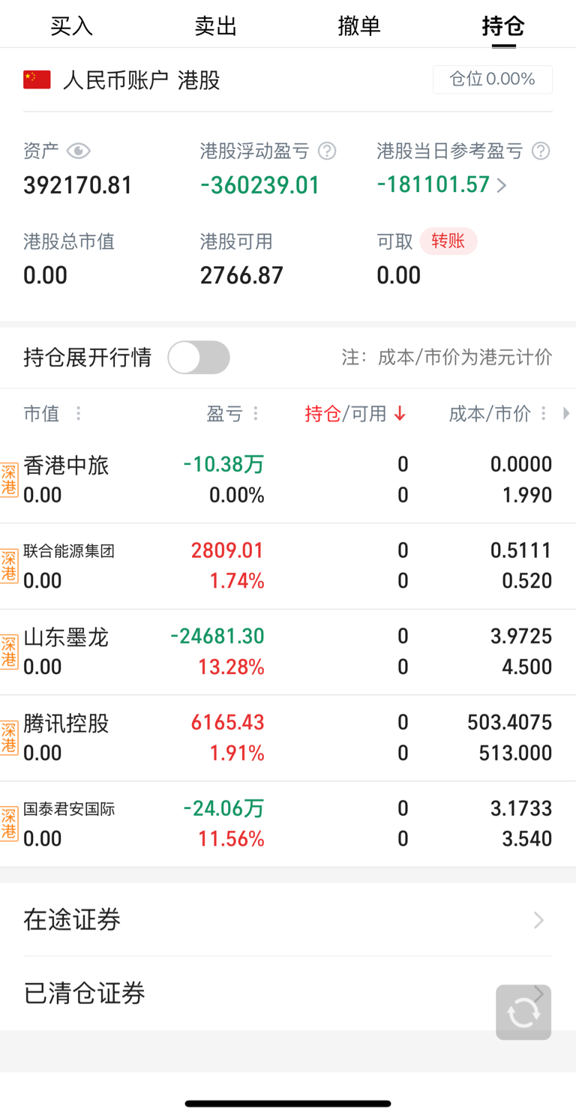This screenshot has width=576, height=1118.
Task: Toggle asset visibility eye icon
Action: pyautogui.click(x=78, y=151)
